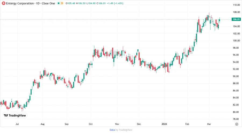Click the Mar date axis label
Viewport: 242px width, 133px height.
click(209, 124)
